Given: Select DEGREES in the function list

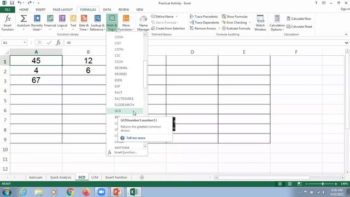Looking at the screenshot, I should 125,74.
